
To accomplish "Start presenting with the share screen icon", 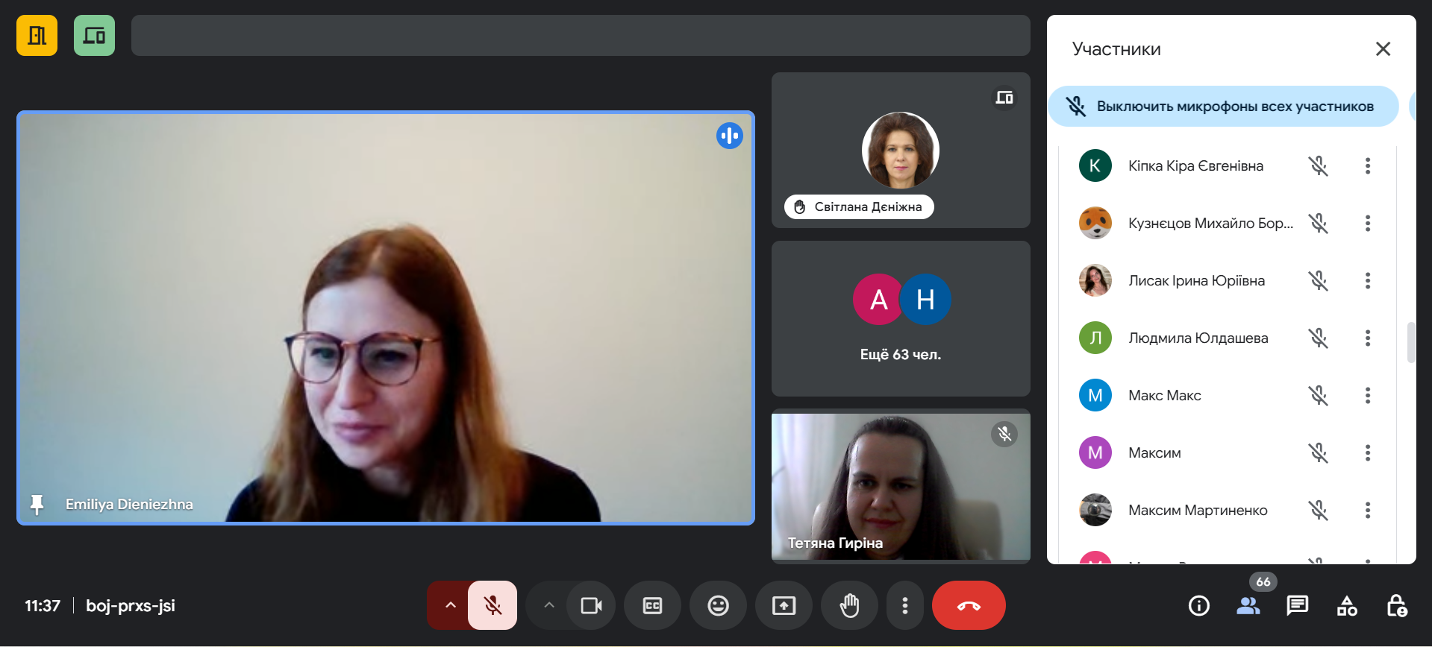I will click(x=784, y=605).
